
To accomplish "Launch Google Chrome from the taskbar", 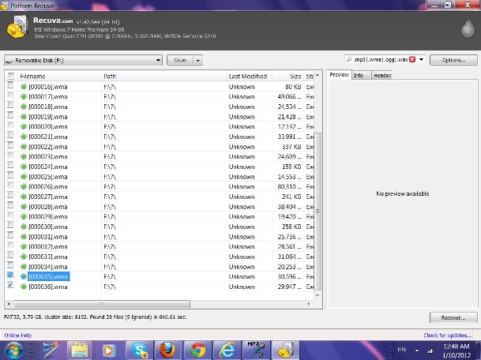I will [197, 348].
